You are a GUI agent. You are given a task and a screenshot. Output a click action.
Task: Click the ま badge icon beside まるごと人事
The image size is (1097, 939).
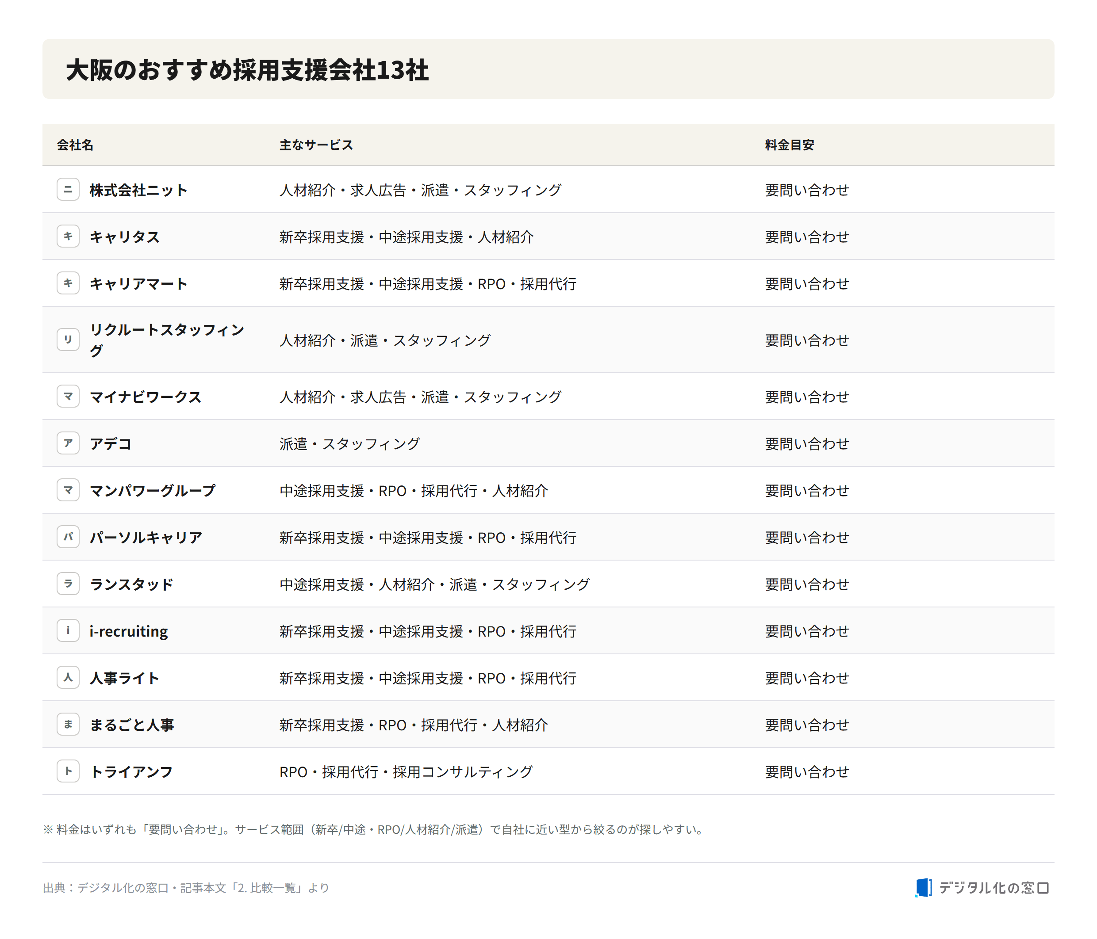pos(68,724)
